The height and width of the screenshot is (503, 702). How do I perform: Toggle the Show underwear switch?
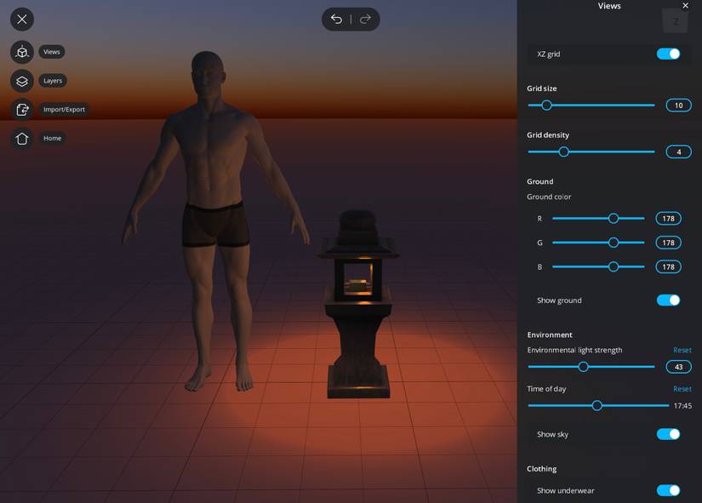669,490
